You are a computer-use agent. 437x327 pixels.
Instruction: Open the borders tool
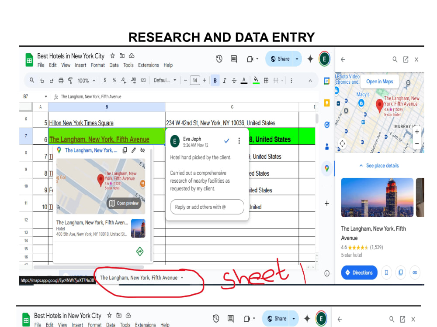[266, 81]
